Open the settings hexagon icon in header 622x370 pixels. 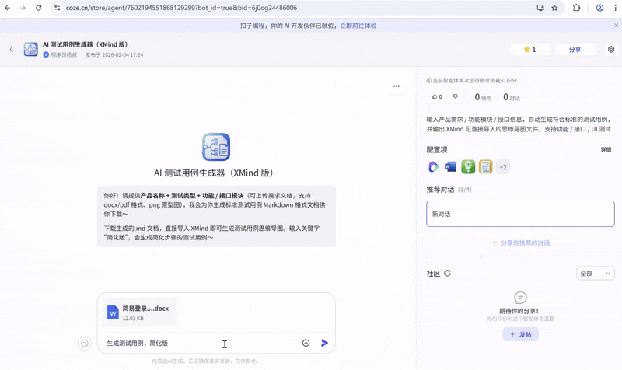click(611, 49)
